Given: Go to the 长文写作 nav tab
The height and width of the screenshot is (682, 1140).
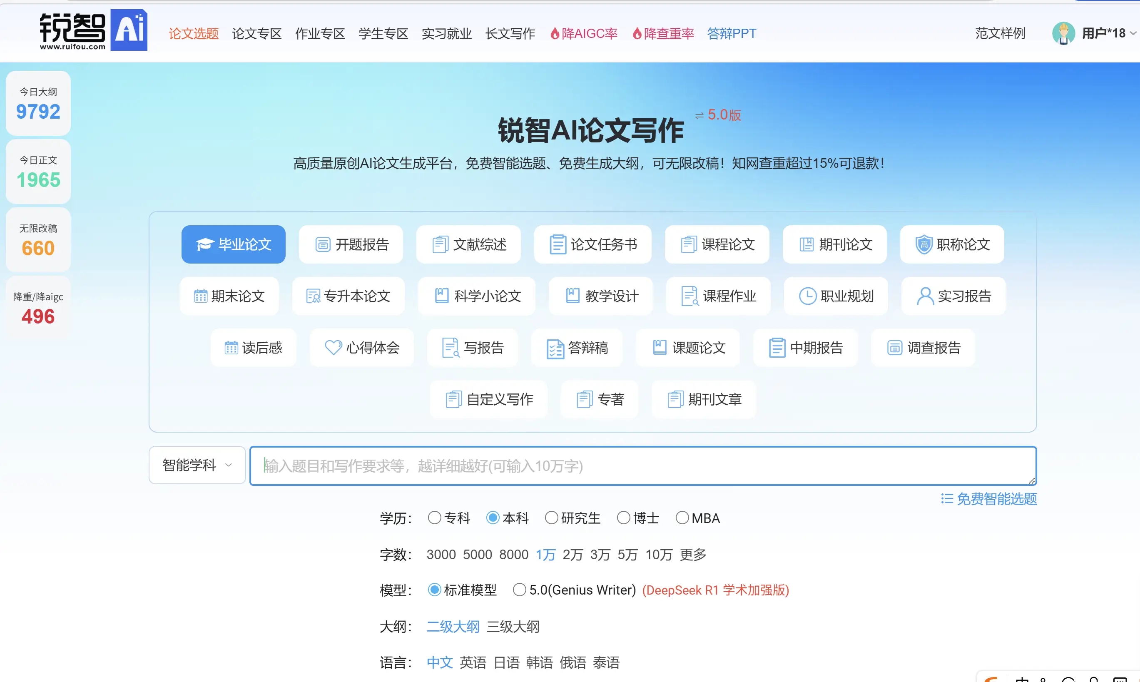Looking at the screenshot, I should coord(510,33).
